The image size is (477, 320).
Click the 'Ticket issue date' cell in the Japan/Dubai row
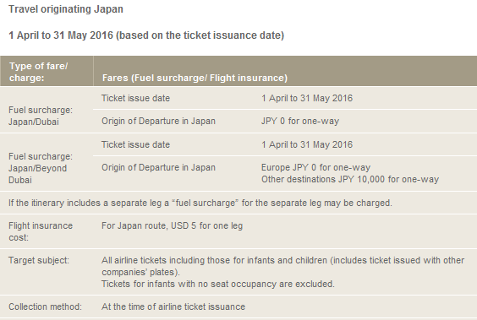[135, 98]
